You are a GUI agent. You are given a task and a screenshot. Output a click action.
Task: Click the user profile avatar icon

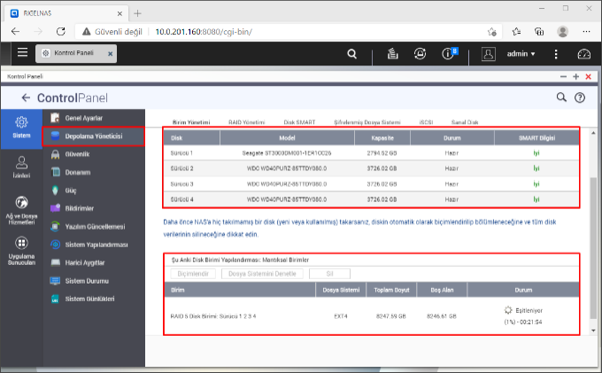click(x=489, y=54)
